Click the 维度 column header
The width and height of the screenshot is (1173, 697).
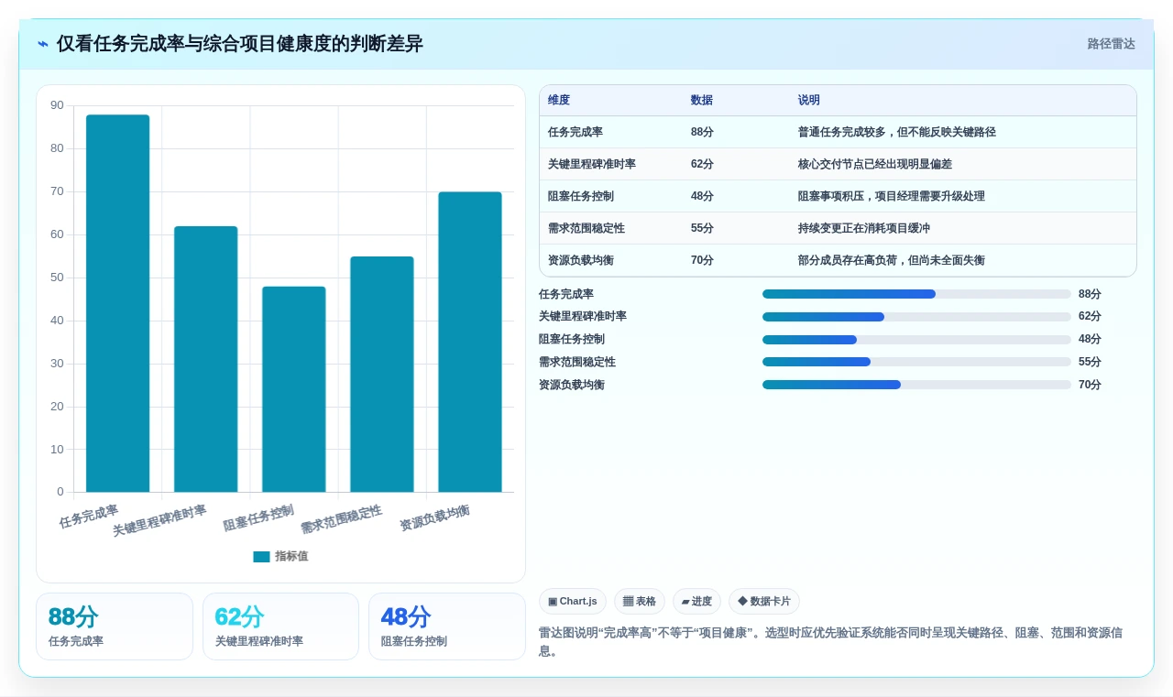(x=559, y=100)
